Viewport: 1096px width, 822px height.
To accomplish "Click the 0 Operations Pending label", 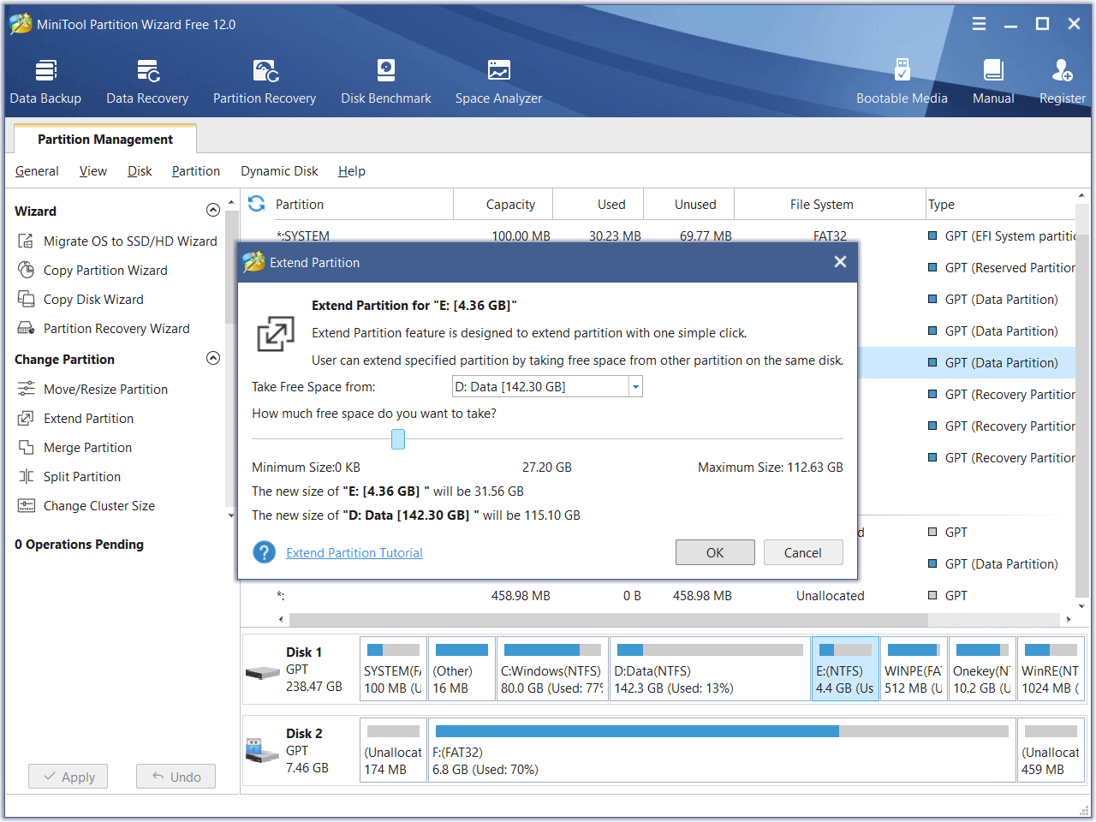I will pyautogui.click(x=79, y=545).
